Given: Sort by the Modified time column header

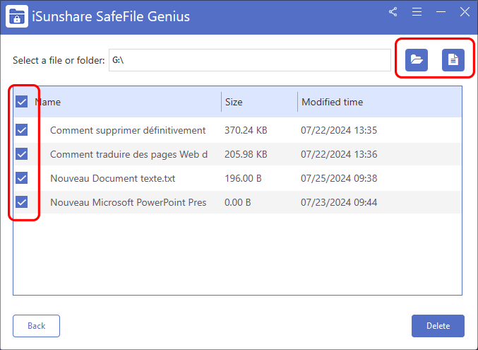Looking at the screenshot, I should click(333, 102).
